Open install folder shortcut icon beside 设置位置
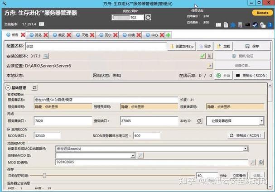 (210, 66)
